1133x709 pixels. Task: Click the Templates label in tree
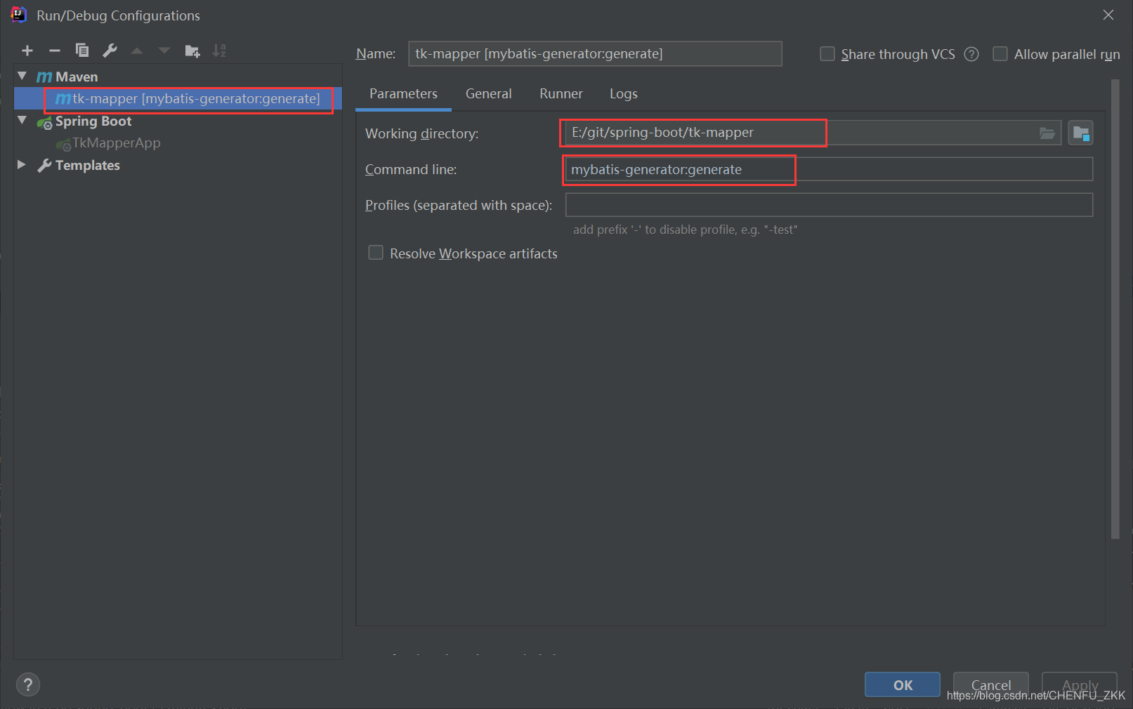tap(88, 166)
